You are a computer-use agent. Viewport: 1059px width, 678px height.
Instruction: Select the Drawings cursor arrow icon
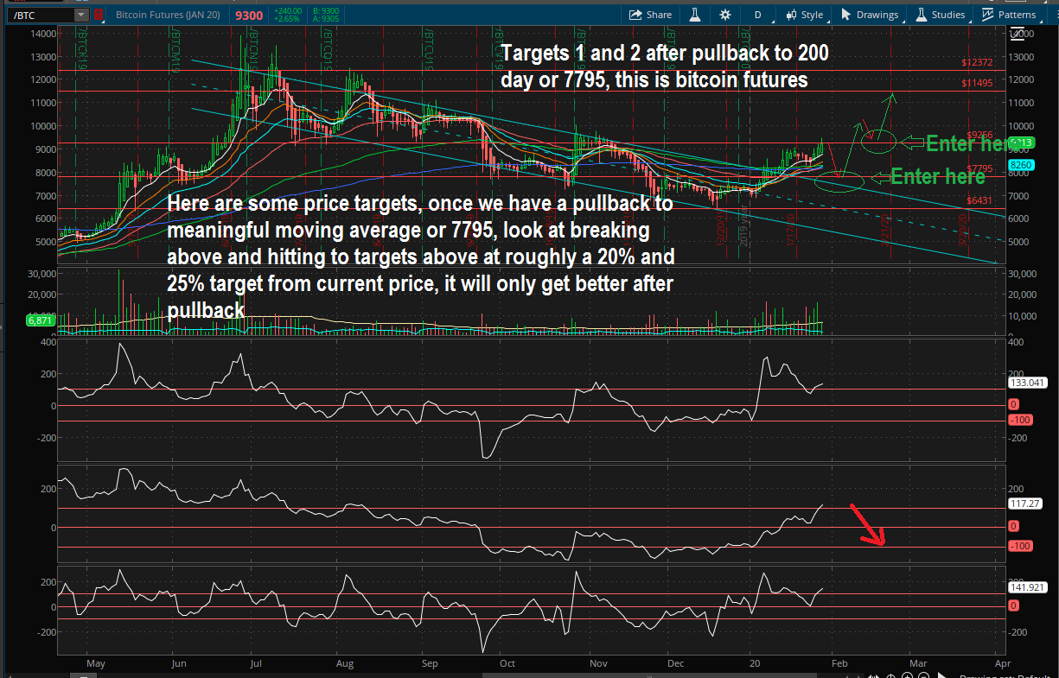pyautogui.click(x=846, y=15)
